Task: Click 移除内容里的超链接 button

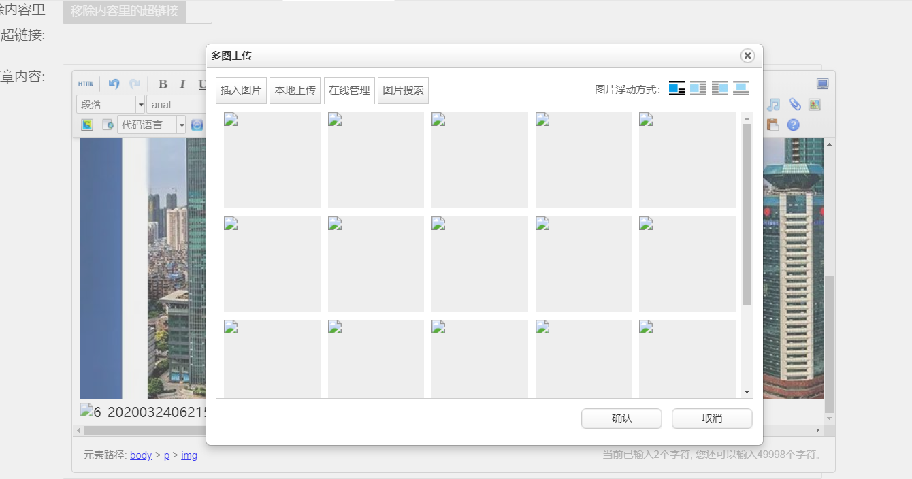Action: (x=125, y=12)
